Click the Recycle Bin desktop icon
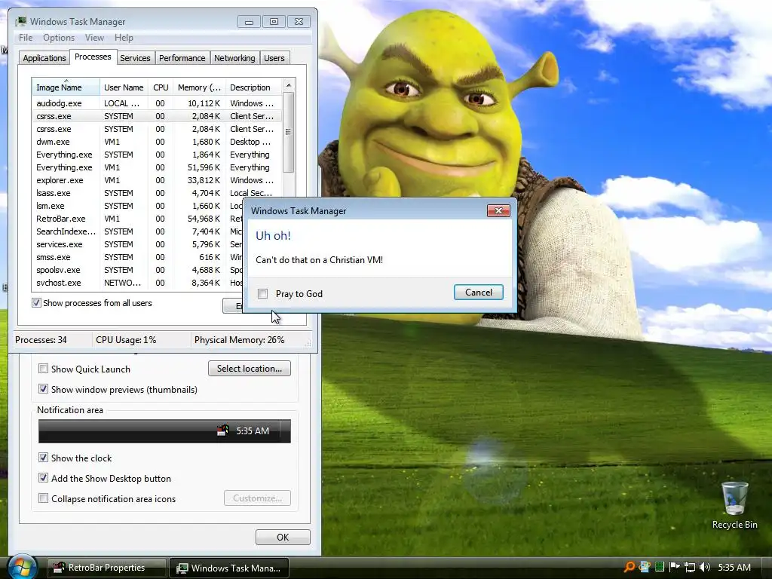772x579 pixels. pos(734,506)
